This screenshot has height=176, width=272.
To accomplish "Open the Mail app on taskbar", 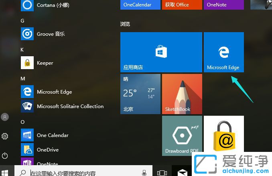I will pyautogui.click(x=183, y=173).
